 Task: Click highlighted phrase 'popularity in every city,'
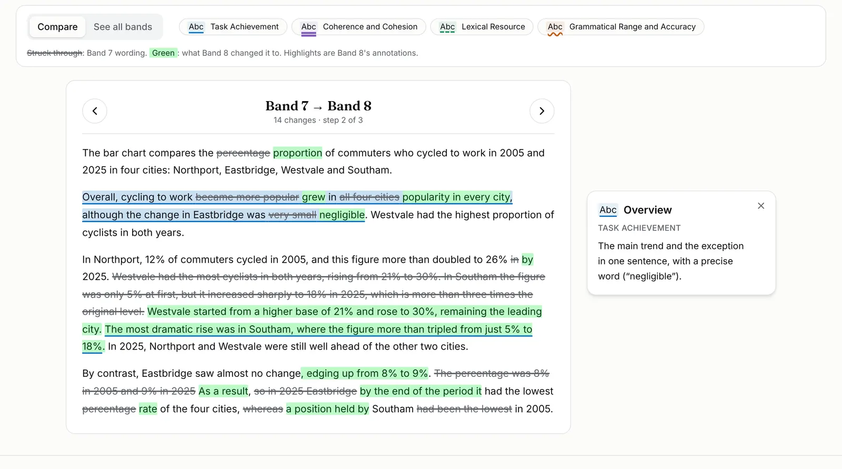coord(457,197)
